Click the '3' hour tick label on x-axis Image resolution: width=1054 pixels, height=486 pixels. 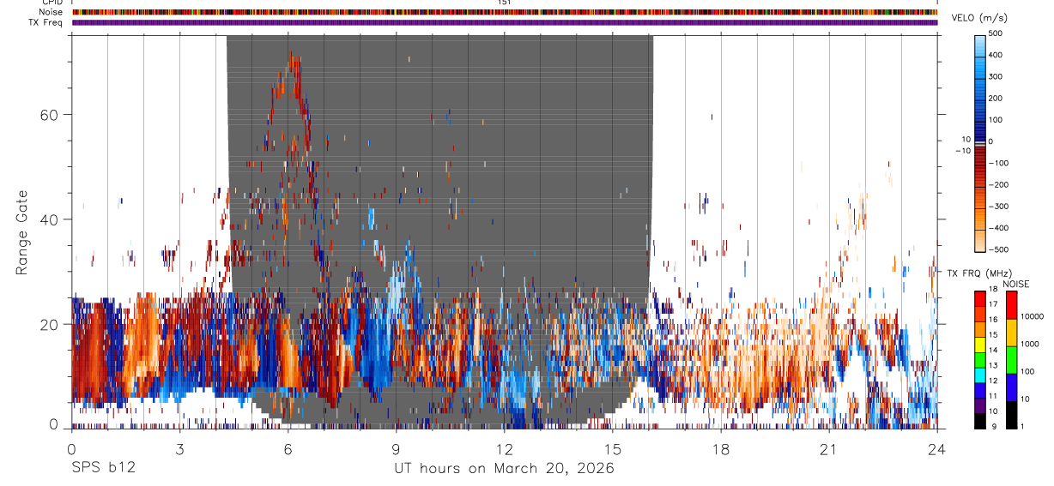pos(179,449)
